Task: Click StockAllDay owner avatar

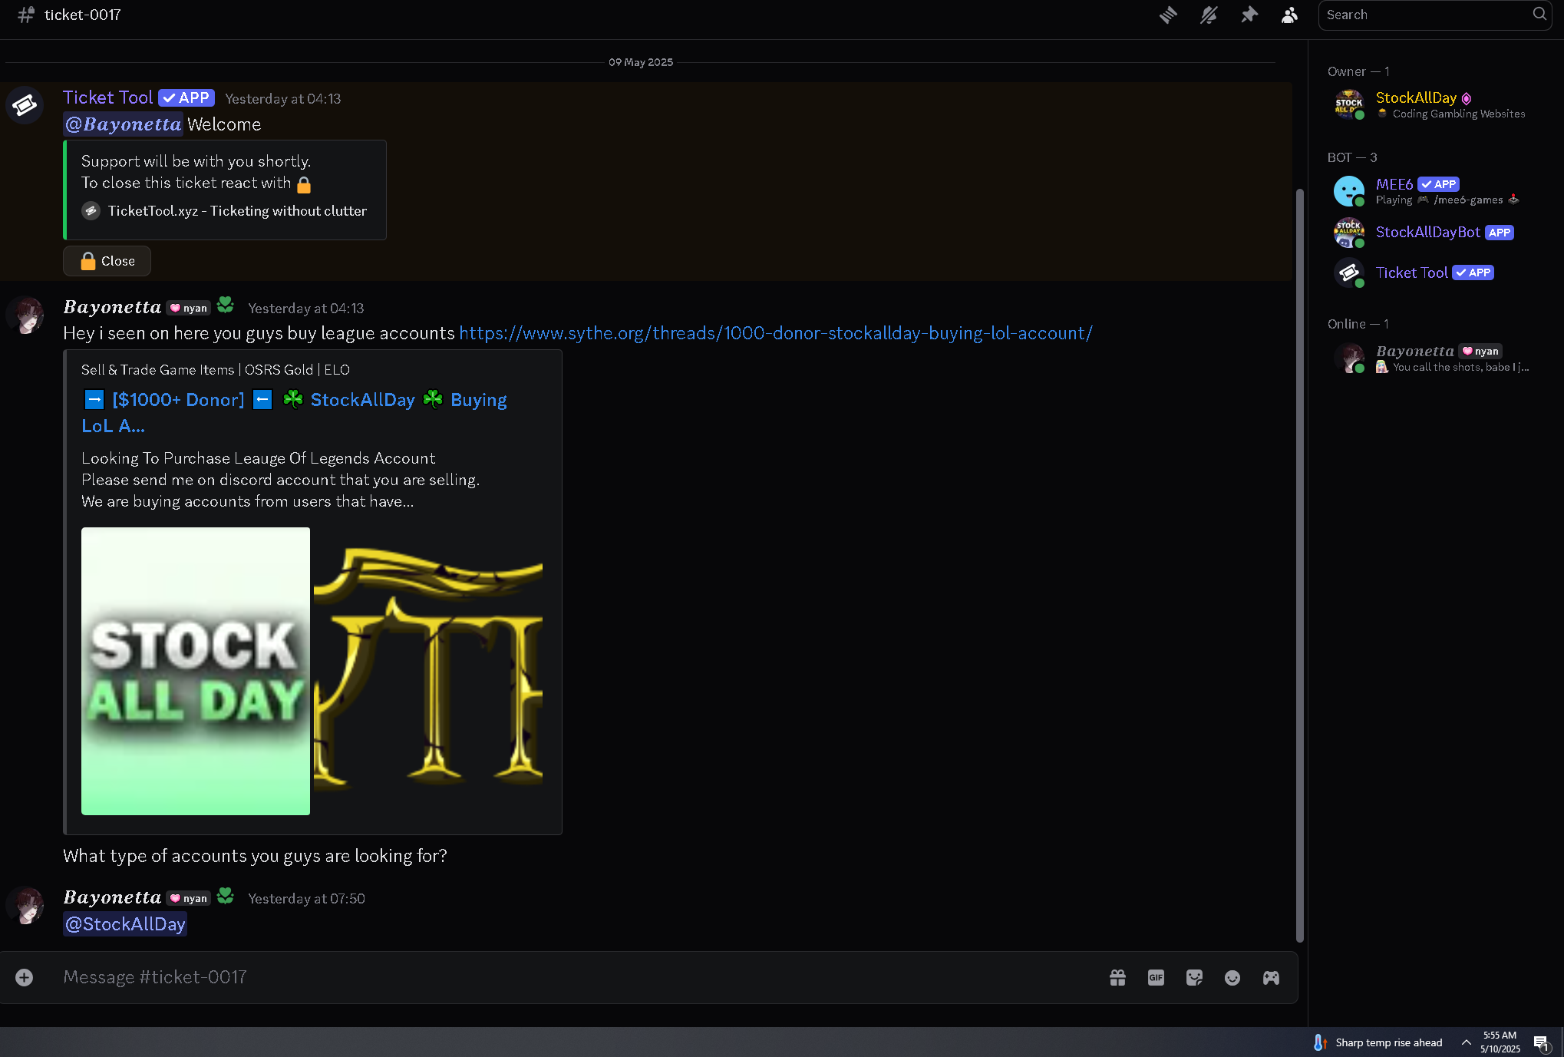Action: (1348, 104)
